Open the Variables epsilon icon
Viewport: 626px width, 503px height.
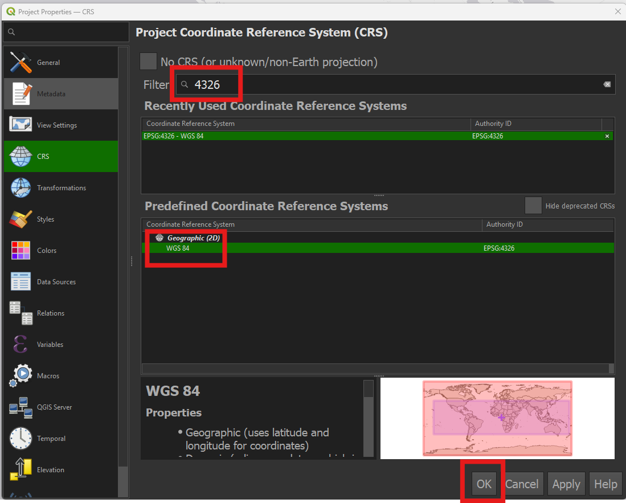point(20,345)
